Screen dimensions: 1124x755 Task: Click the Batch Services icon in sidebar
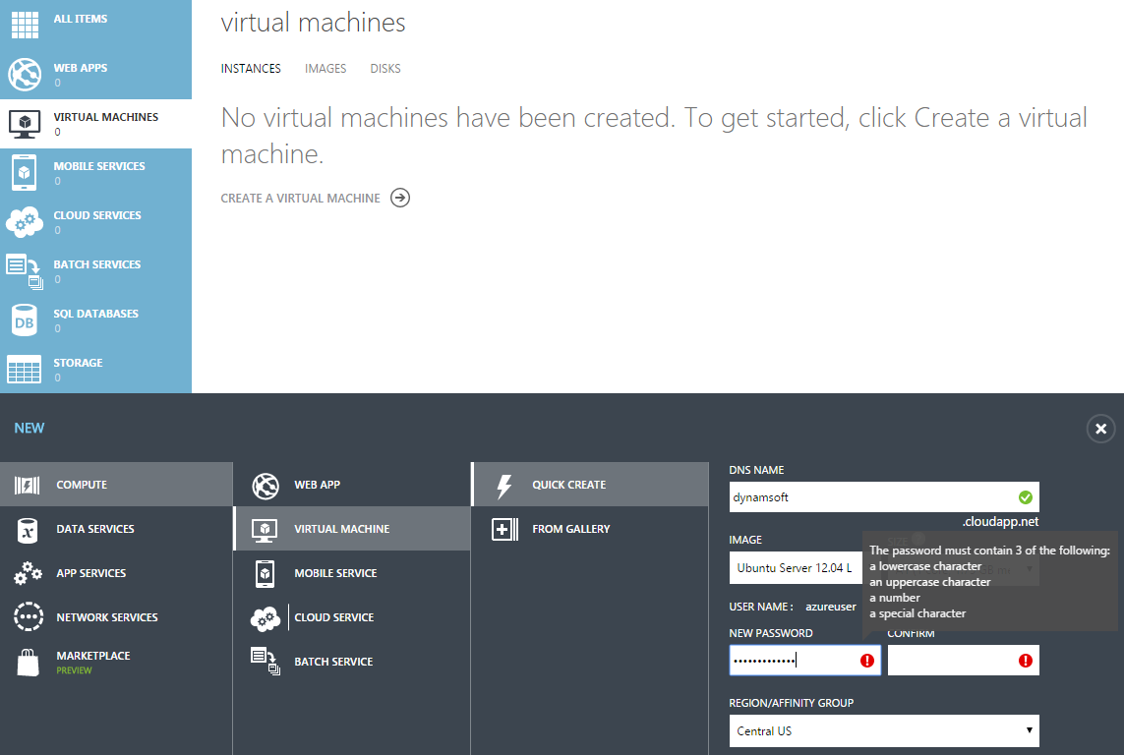24,271
